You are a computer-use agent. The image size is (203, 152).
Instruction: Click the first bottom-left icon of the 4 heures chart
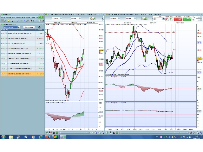[x=47, y=132]
